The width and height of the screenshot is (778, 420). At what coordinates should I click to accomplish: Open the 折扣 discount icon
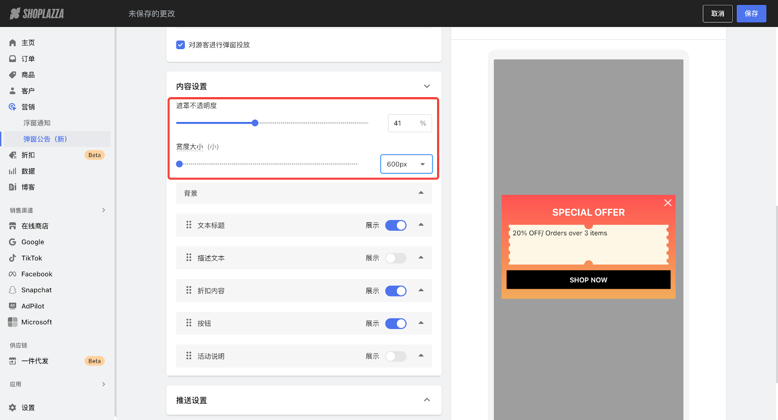click(x=13, y=155)
